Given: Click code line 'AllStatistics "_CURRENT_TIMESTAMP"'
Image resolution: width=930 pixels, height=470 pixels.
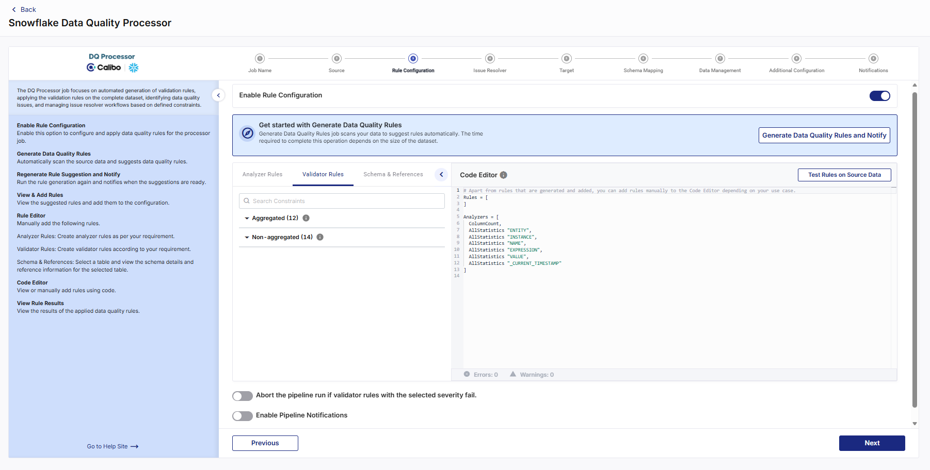Looking at the screenshot, I should click(515, 263).
